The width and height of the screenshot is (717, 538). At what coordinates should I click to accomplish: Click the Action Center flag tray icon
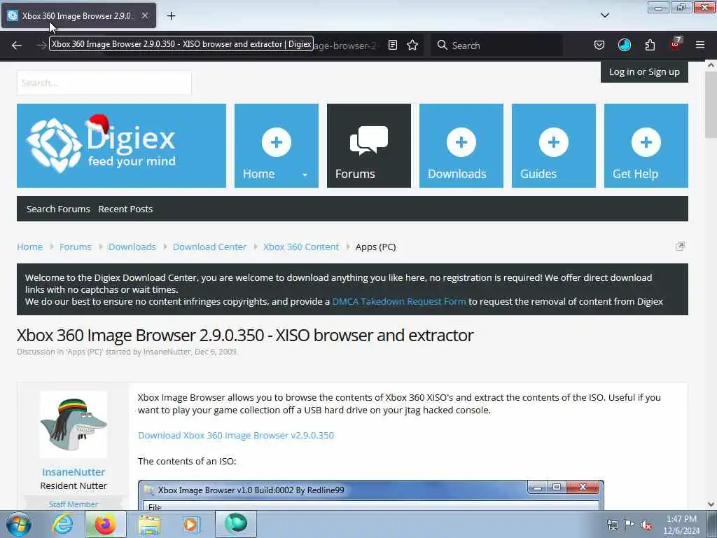pyautogui.click(x=629, y=524)
